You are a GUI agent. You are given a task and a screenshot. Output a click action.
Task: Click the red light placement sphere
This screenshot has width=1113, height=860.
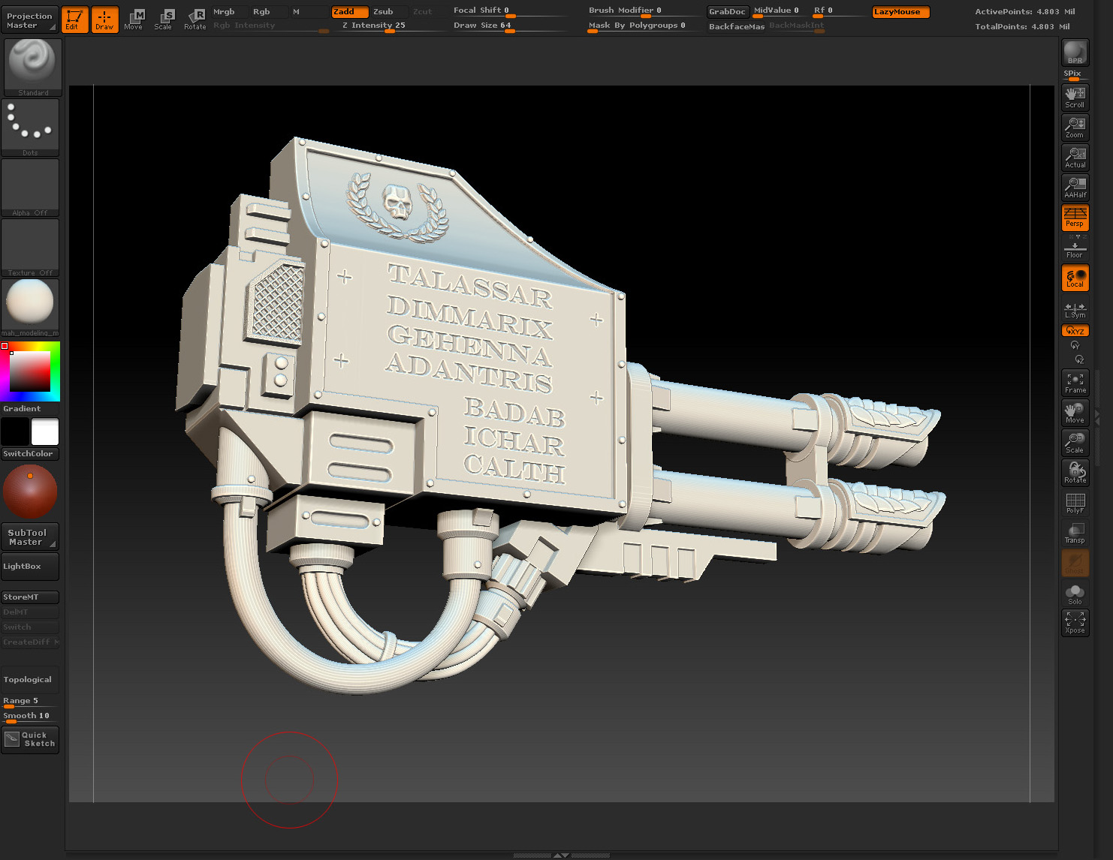coord(30,492)
